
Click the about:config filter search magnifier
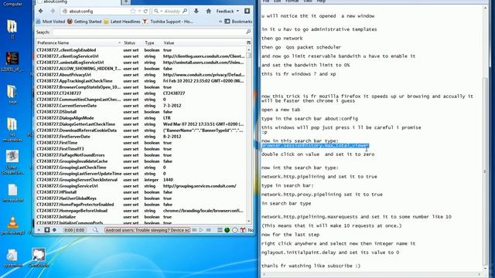(x=248, y=32)
